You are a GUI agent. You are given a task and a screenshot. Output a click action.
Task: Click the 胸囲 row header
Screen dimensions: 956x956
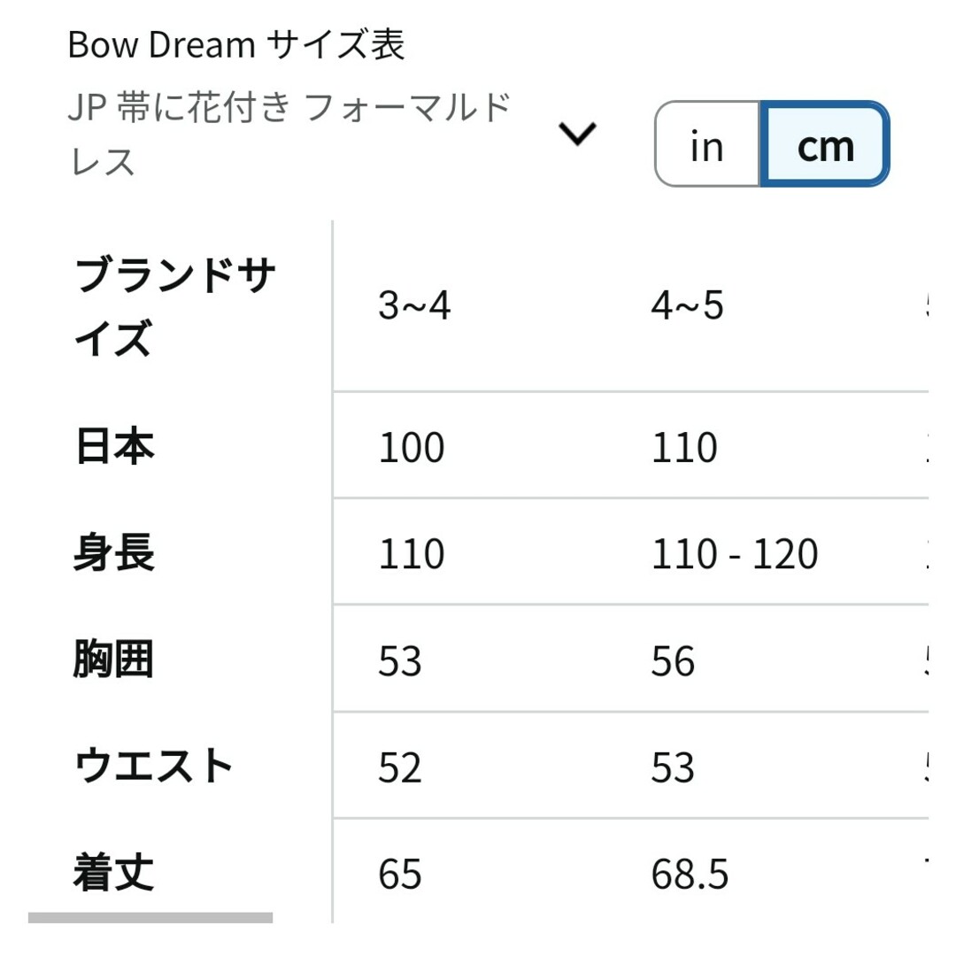pyautogui.click(x=113, y=659)
